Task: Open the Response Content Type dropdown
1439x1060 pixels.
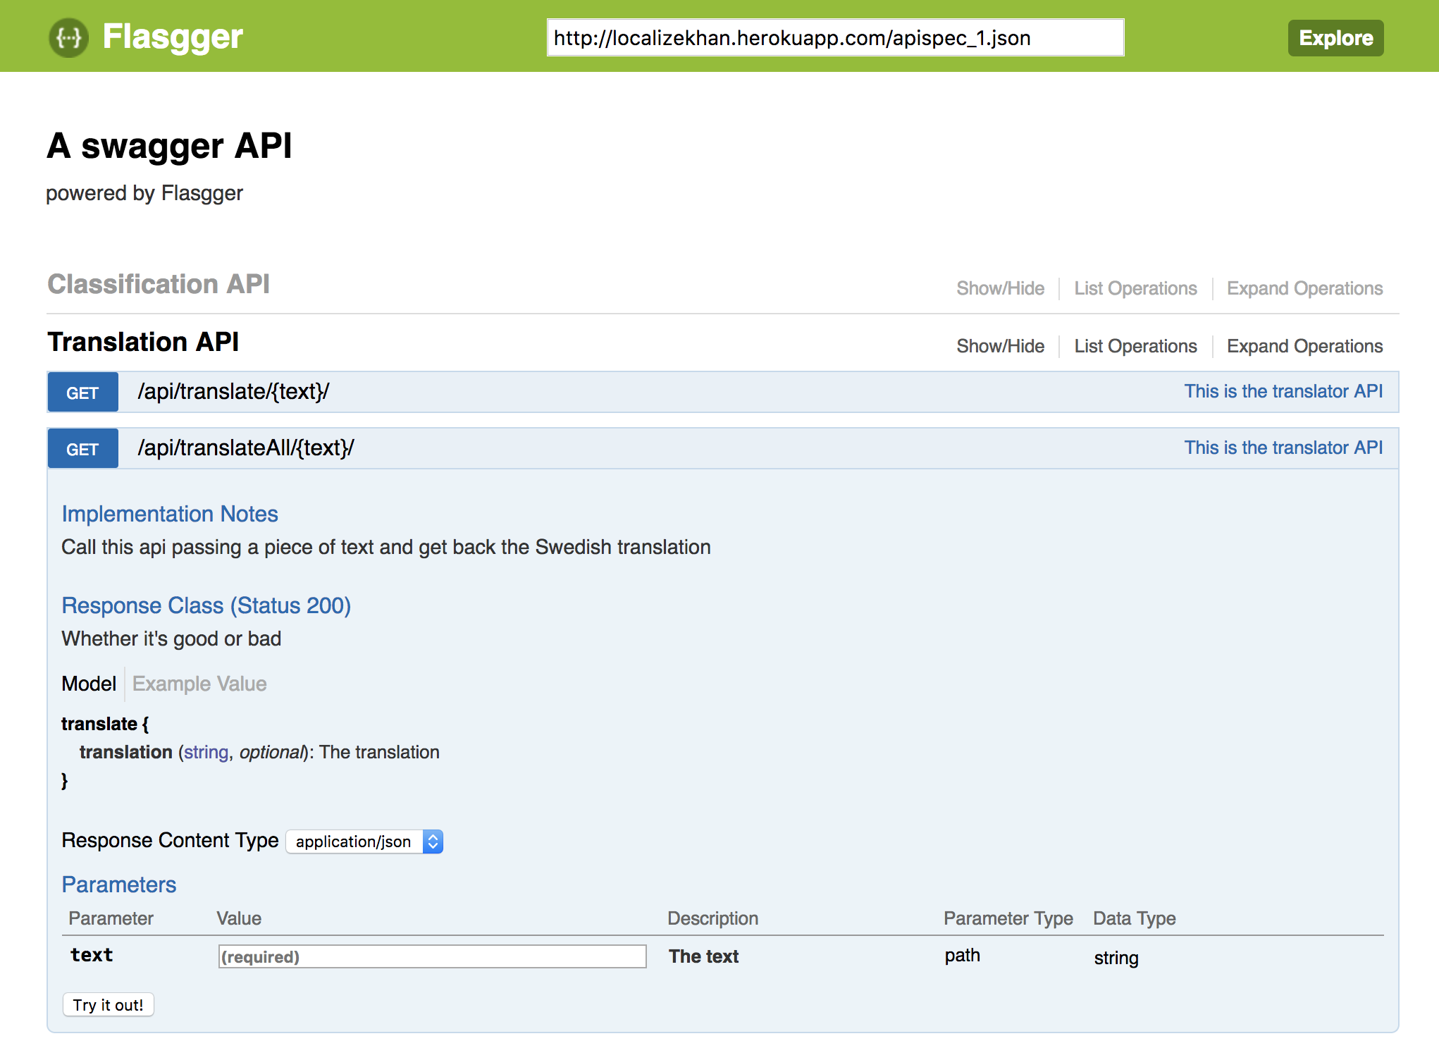Action: click(x=364, y=842)
